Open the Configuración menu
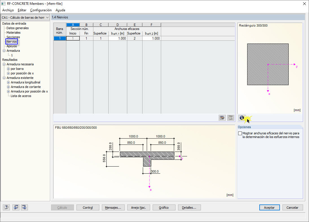The image size is (309, 222). [41, 10]
